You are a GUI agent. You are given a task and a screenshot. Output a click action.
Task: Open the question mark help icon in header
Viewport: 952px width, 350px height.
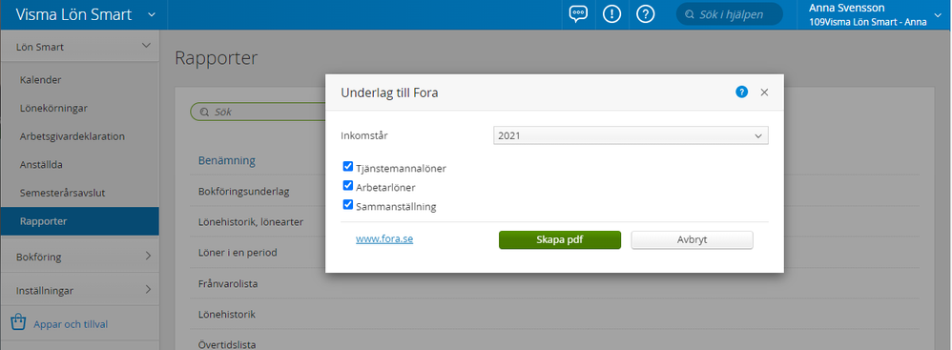pyautogui.click(x=645, y=14)
